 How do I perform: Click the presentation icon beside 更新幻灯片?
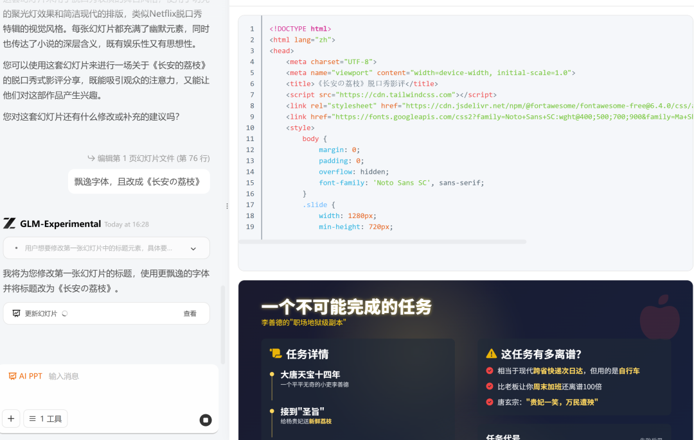point(15,313)
